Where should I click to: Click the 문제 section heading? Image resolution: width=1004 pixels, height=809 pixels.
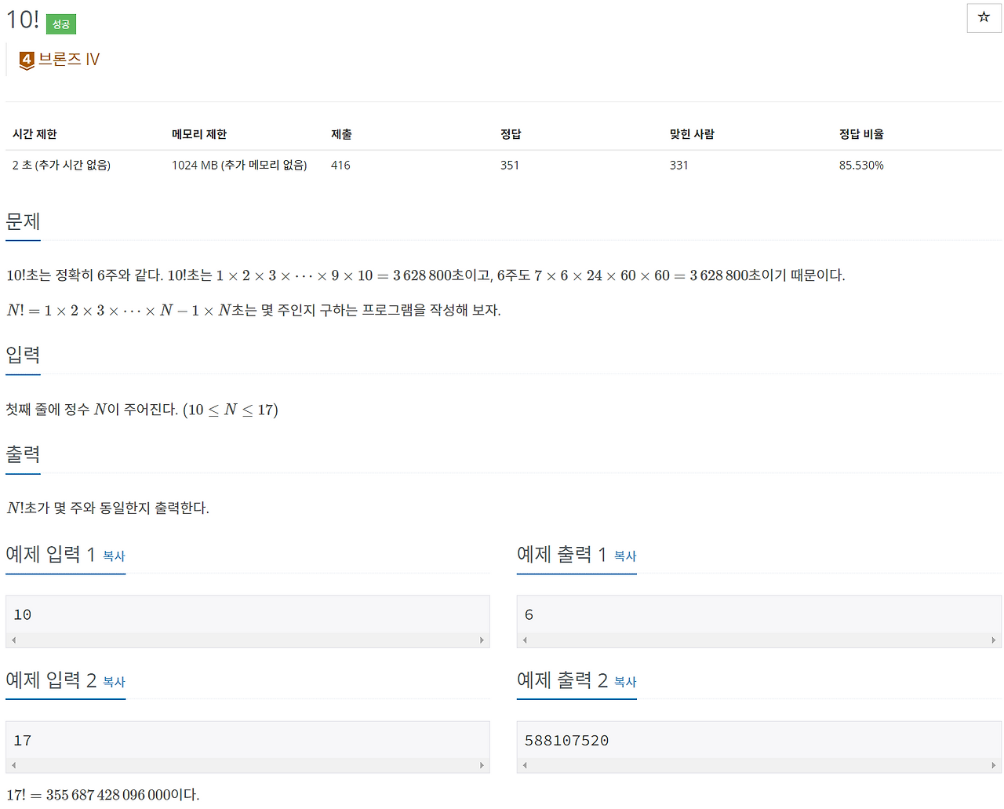pyautogui.click(x=22, y=221)
